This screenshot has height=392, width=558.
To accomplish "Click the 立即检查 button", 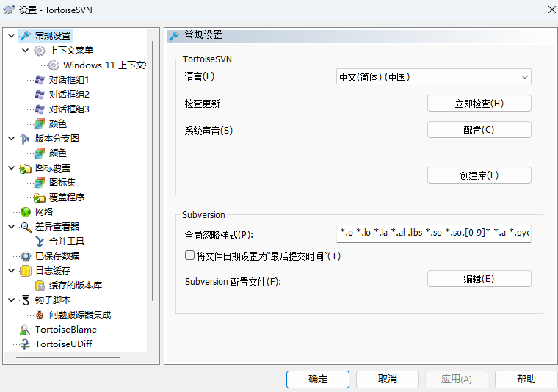I will click(x=479, y=104).
